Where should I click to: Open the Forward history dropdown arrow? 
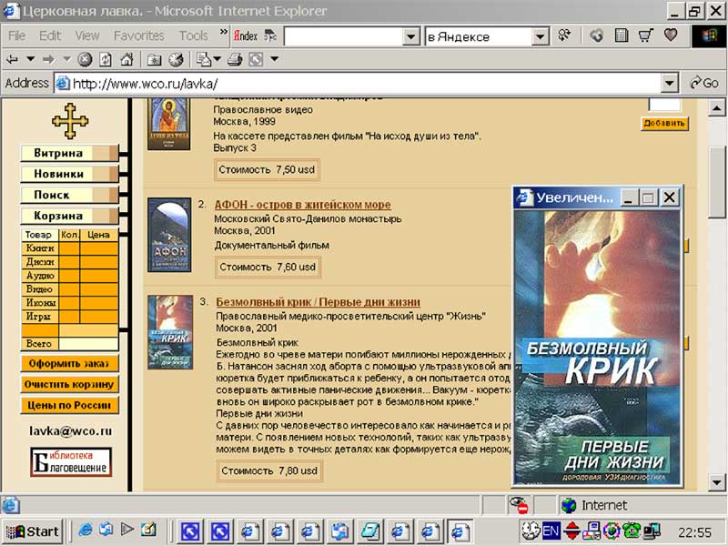66,59
